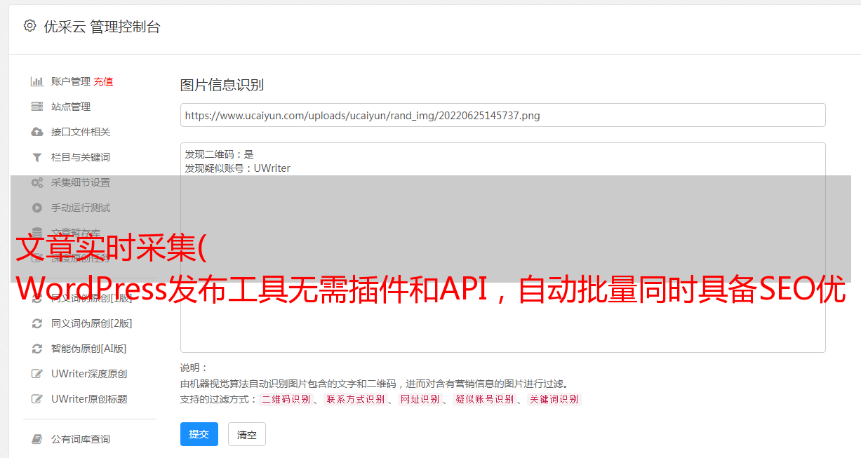Click the 关键词识别 tag
Image resolution: width=861 pixels, height=458 pixels.
(x=554, y=399)
